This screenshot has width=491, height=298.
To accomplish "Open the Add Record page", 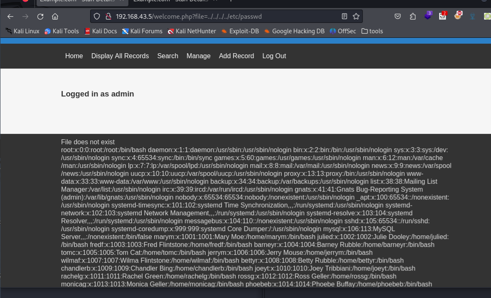I will point(236,56).
